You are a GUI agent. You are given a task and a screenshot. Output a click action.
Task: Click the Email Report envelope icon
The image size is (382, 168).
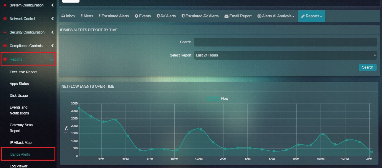(226, 16)
